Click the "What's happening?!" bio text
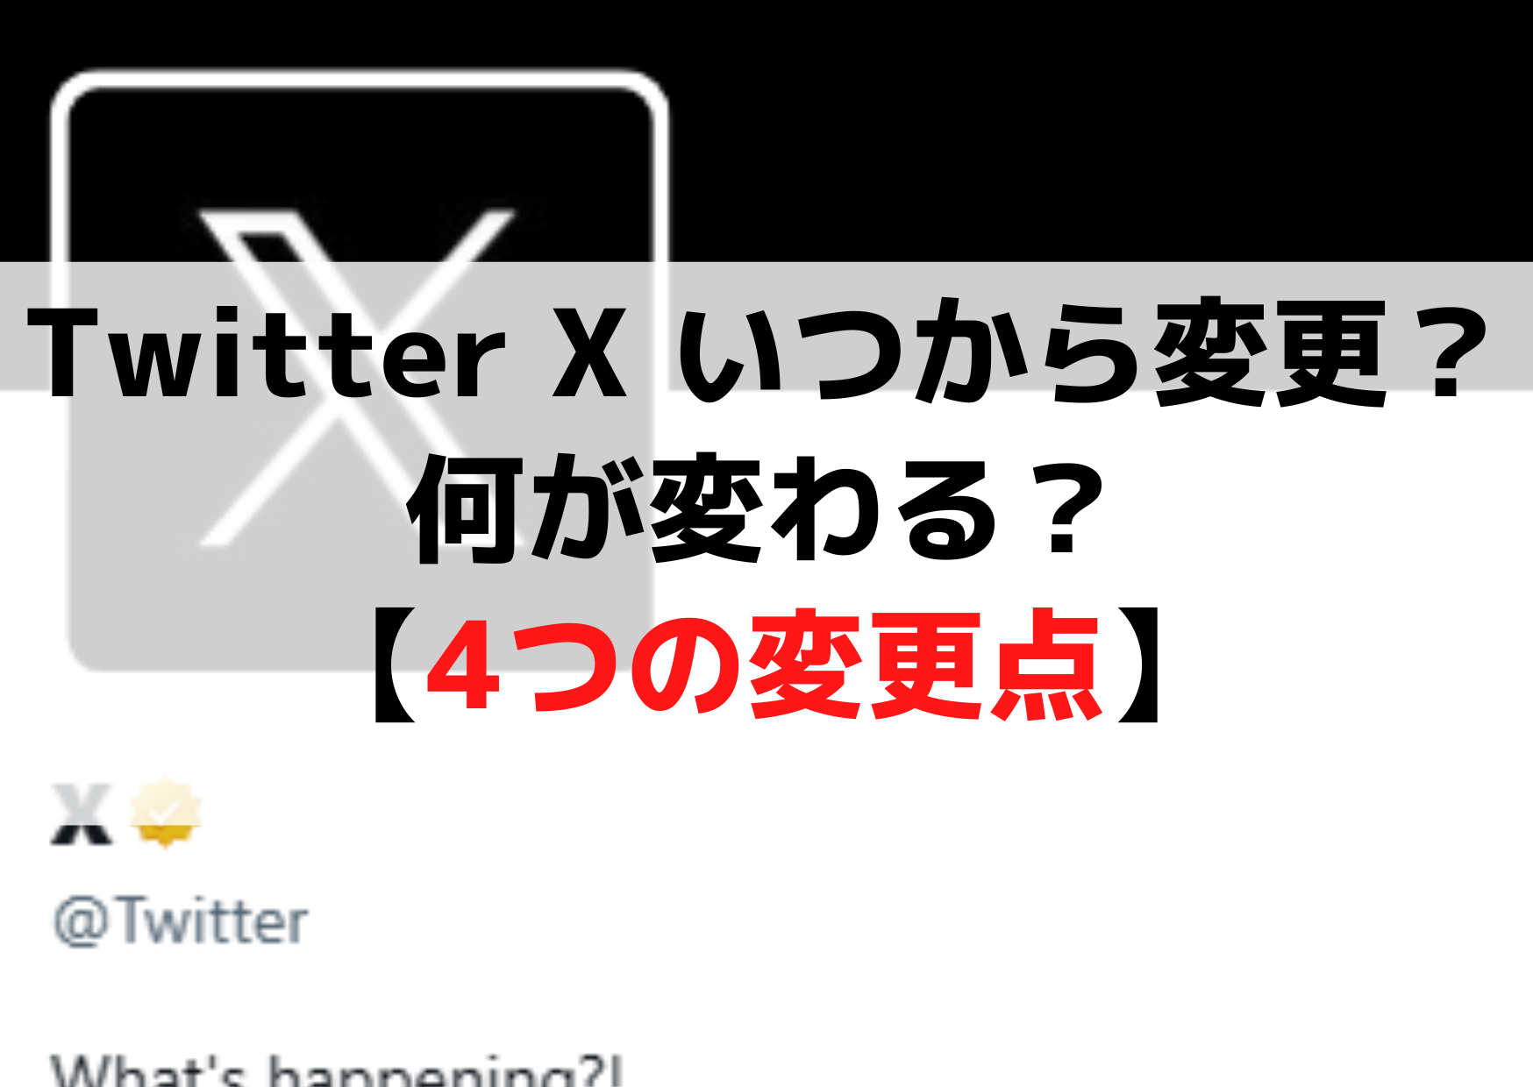Image resolution: width=1533 pixels, height=1087 pixels. pyautogui.click(x=337, y=1071)
